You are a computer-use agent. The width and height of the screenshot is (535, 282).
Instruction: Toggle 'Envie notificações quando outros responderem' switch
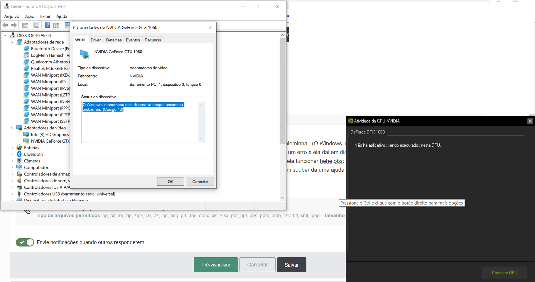[25, 242]
